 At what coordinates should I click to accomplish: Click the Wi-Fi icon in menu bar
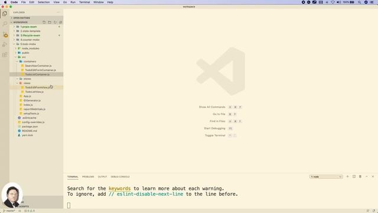click(x=333, y=2)
